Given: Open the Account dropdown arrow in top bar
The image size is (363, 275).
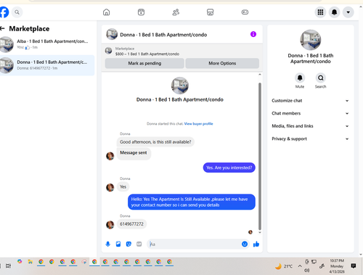Looking at the screenshot, I should pyautogui.click(x=348, y=12).
